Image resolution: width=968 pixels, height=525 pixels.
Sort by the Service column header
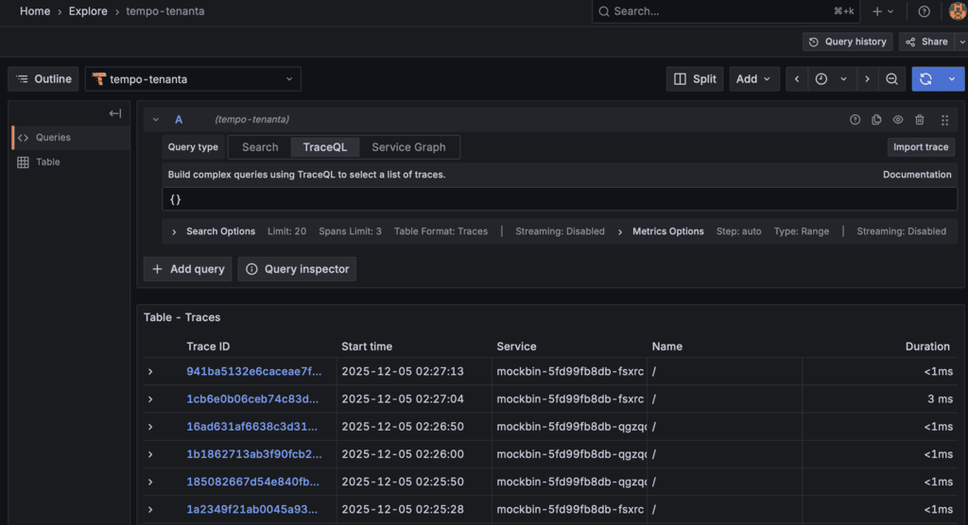[516, 347]
